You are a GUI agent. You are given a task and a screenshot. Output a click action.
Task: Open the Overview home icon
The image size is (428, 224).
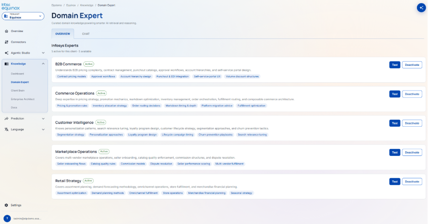click(6, 31)
